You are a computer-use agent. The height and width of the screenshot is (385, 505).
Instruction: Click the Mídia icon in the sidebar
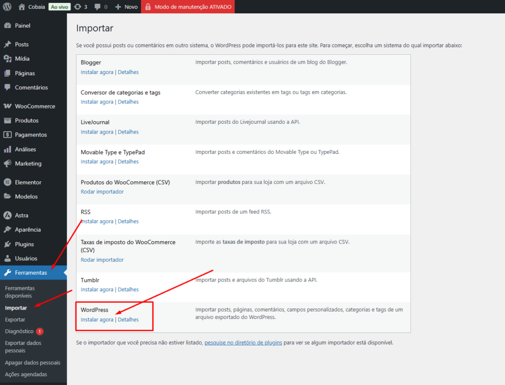click(x=8, y=58)
